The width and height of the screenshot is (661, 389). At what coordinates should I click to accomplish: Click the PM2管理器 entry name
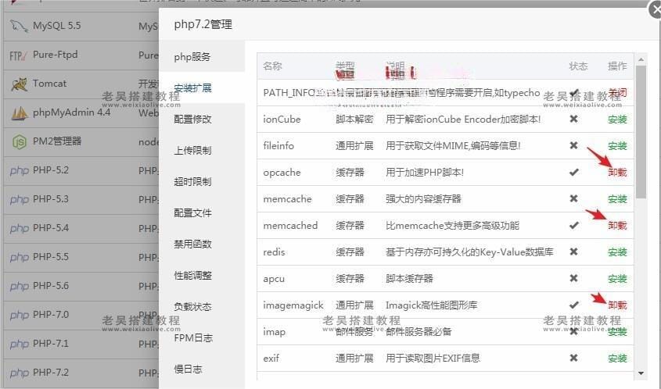pos(57,141)
